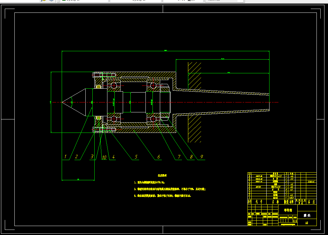Click the 1:1 scale value
This screenshot has height=235, width=328.
click(295, 221)
